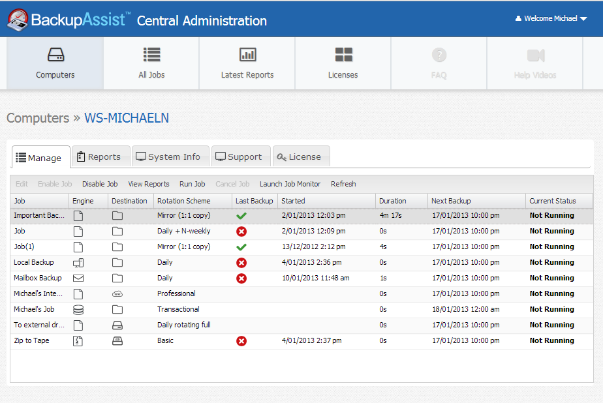Image resolution: width=603 pixels, height=403 pixels.
Task: Click the Cancel Job toolbar button
Action: [233, 184]
